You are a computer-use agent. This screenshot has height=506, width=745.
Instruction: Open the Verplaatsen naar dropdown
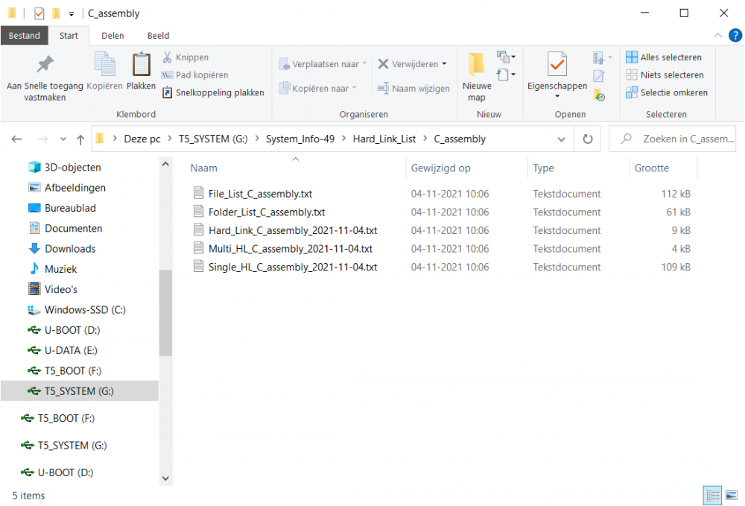323,64
